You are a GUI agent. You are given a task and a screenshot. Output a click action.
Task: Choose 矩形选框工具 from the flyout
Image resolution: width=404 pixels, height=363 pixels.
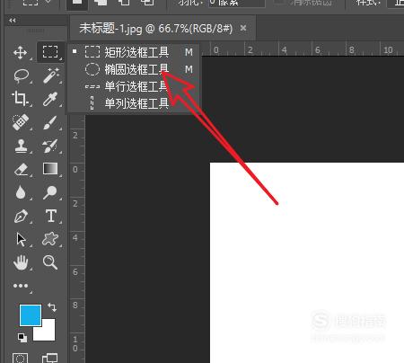pos(133,52)
